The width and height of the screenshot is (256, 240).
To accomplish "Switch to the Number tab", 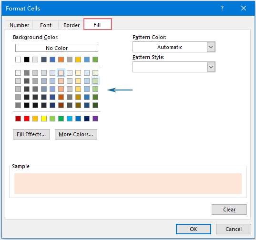I will 19,25.
